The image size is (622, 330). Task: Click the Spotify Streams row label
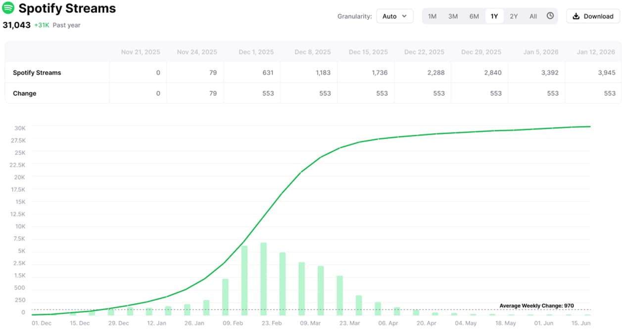point(37,72)
